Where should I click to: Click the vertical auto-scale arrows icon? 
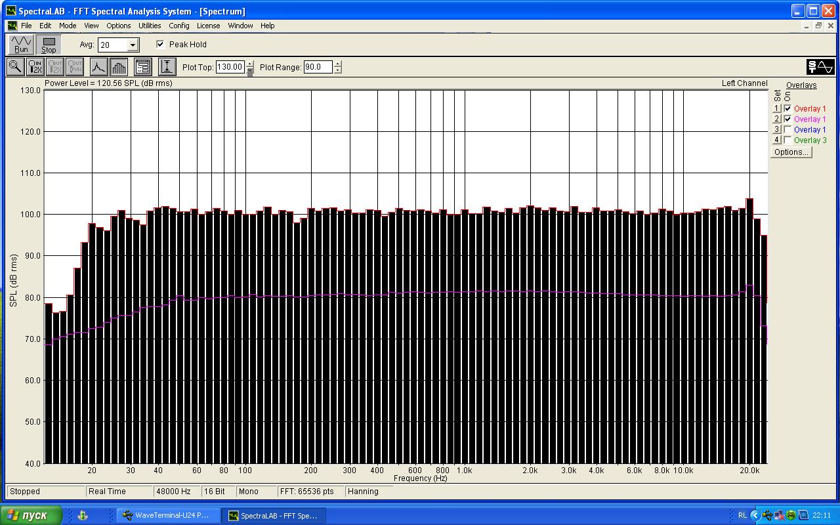tap(167, 67)
